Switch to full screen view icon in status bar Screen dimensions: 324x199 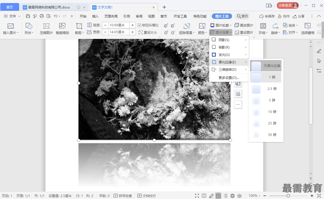[197, 196]
